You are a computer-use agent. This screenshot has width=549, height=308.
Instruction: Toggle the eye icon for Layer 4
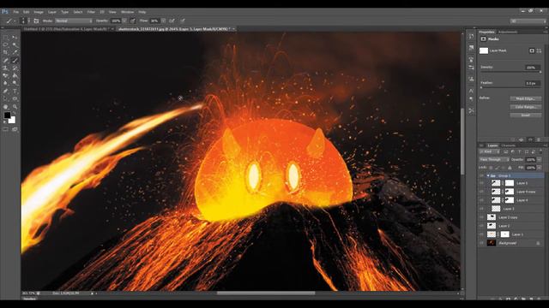pos(482,200)
